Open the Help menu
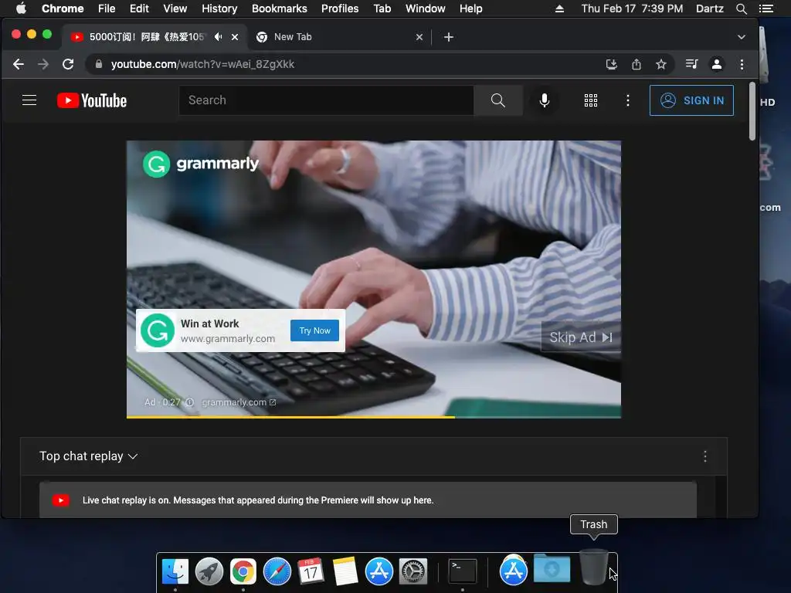 [x=470, y=8]
